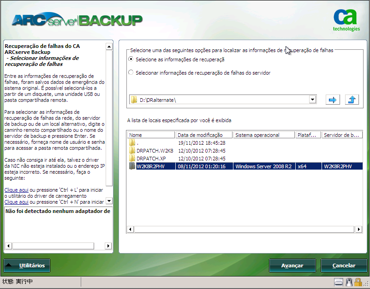Click the ARCserve Backup logo
This screenshot has width=370, height=289.
(77, 20)
